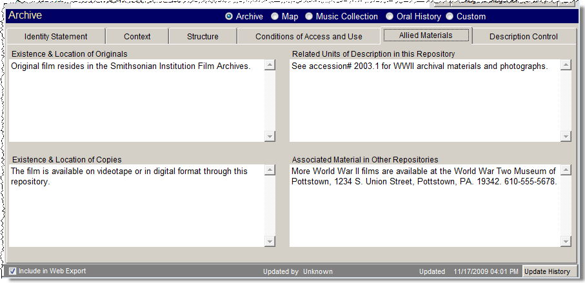Click into Existence & Location of Copies field

pyautogui.click(x=137, y=206)
